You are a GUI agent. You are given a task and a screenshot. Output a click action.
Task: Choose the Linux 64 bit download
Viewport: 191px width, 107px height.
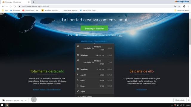95,81
